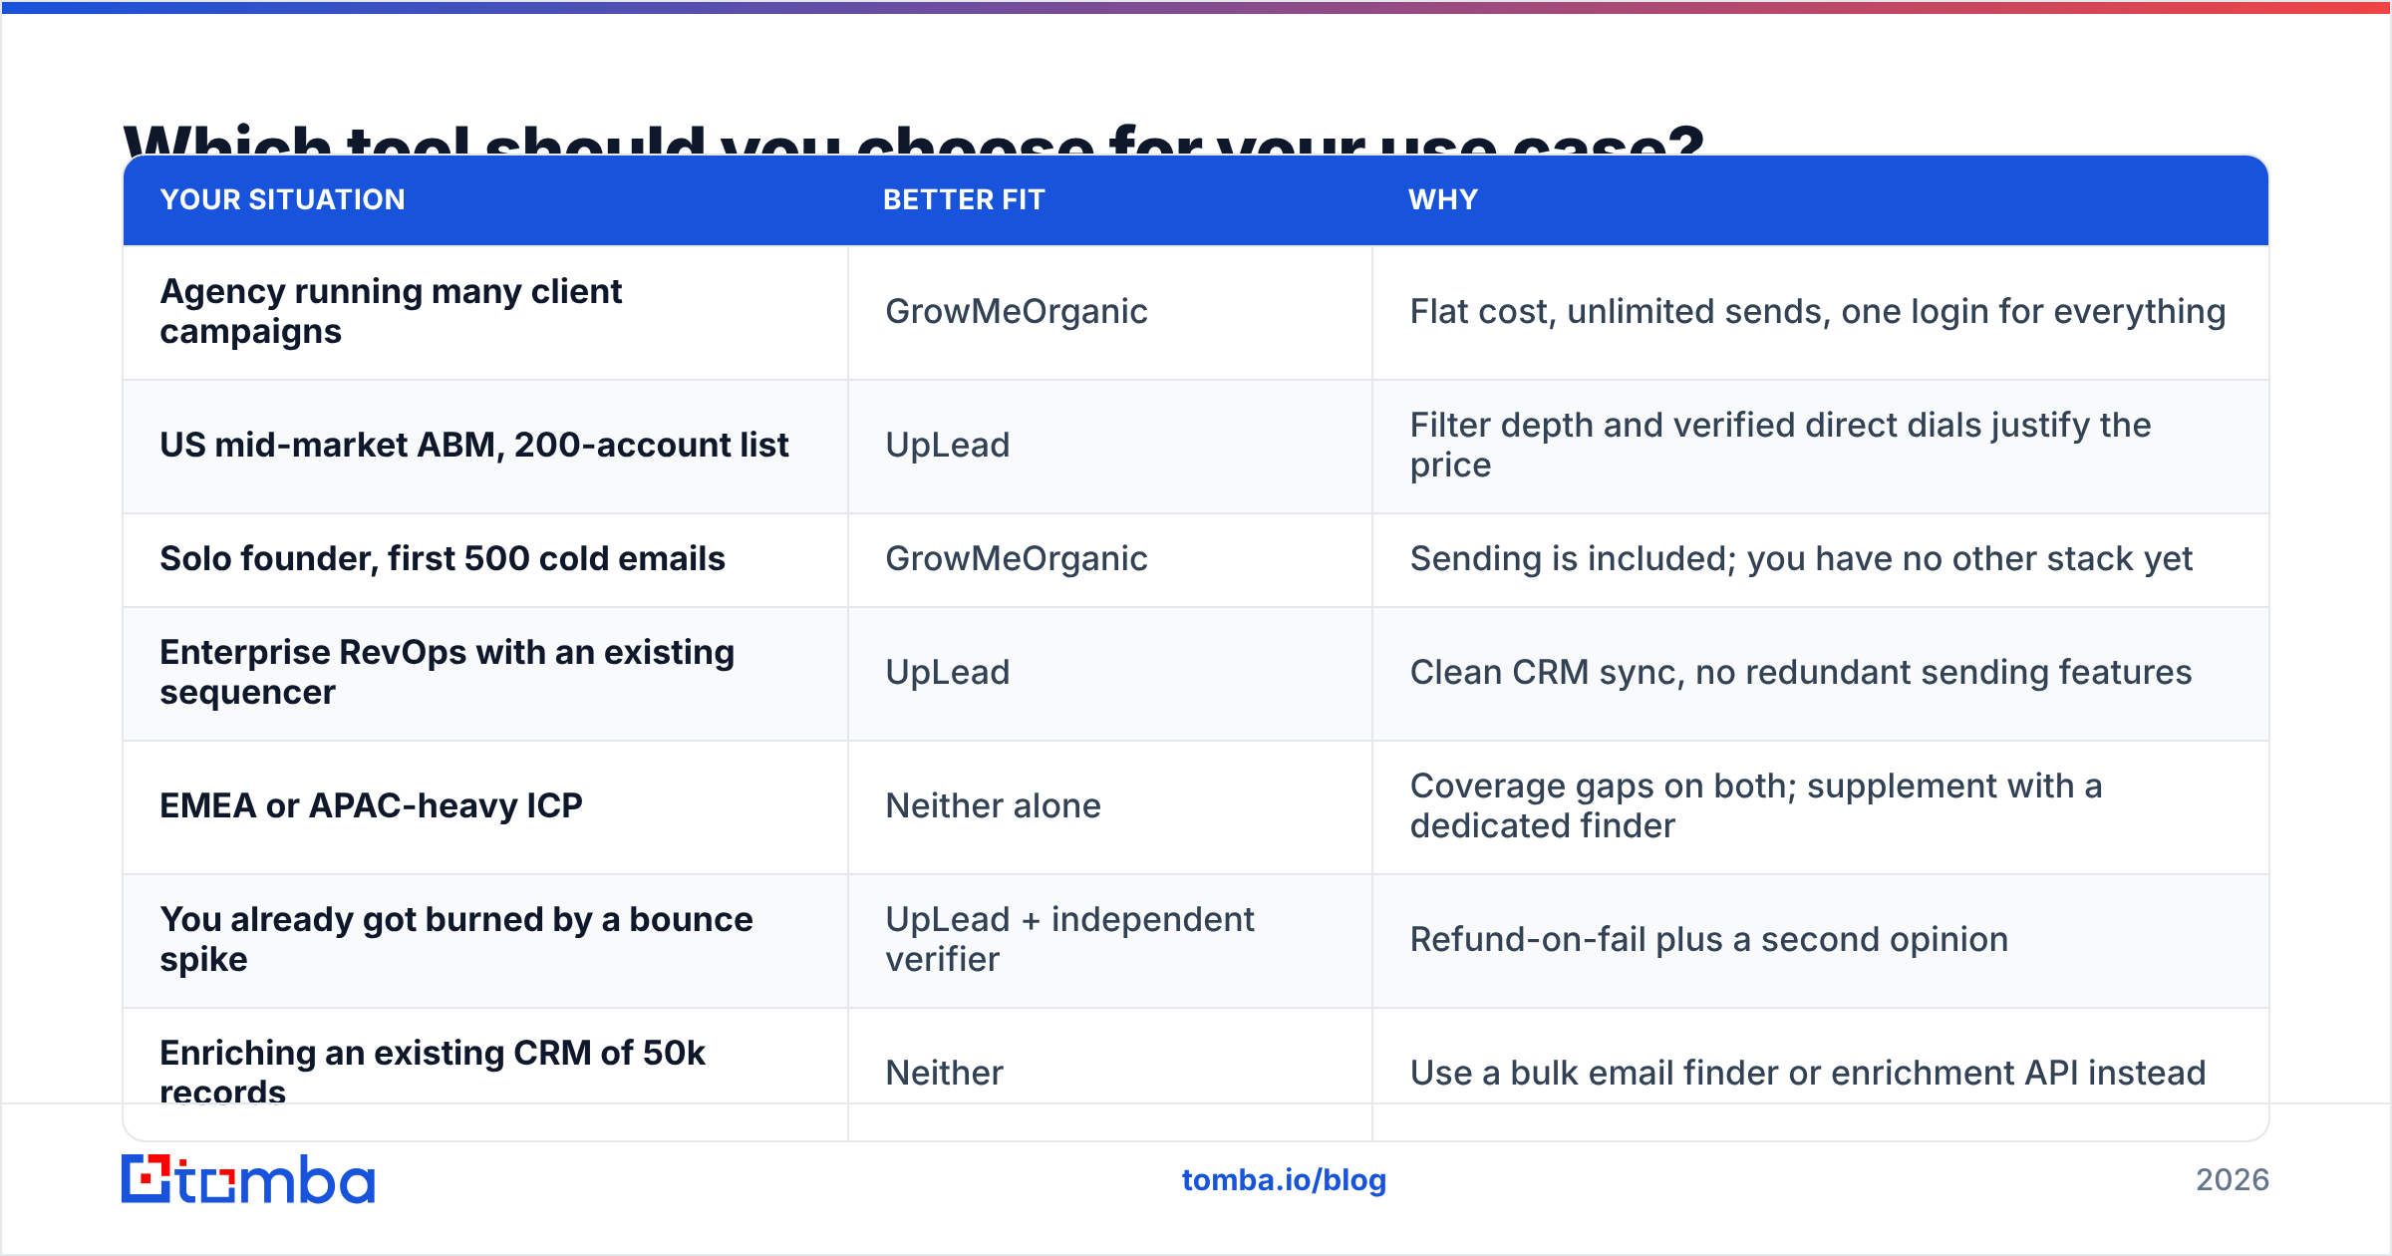
Task: Click 'Use a bulk email finder' text
Action: coord(1808,1074)
